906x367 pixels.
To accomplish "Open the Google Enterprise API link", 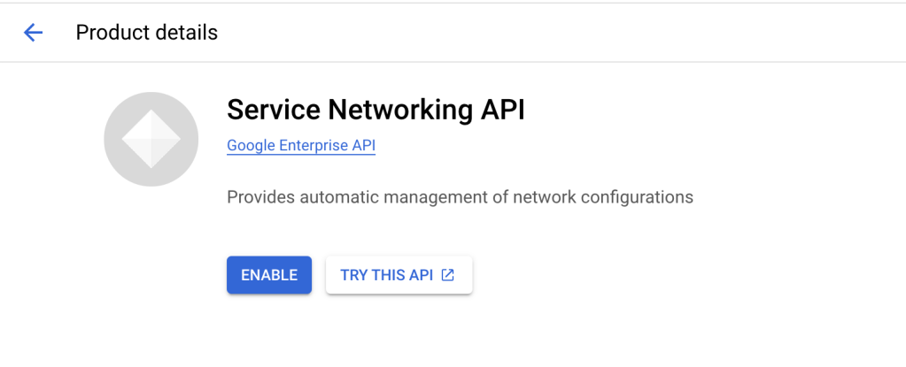I will pos(301,145).
